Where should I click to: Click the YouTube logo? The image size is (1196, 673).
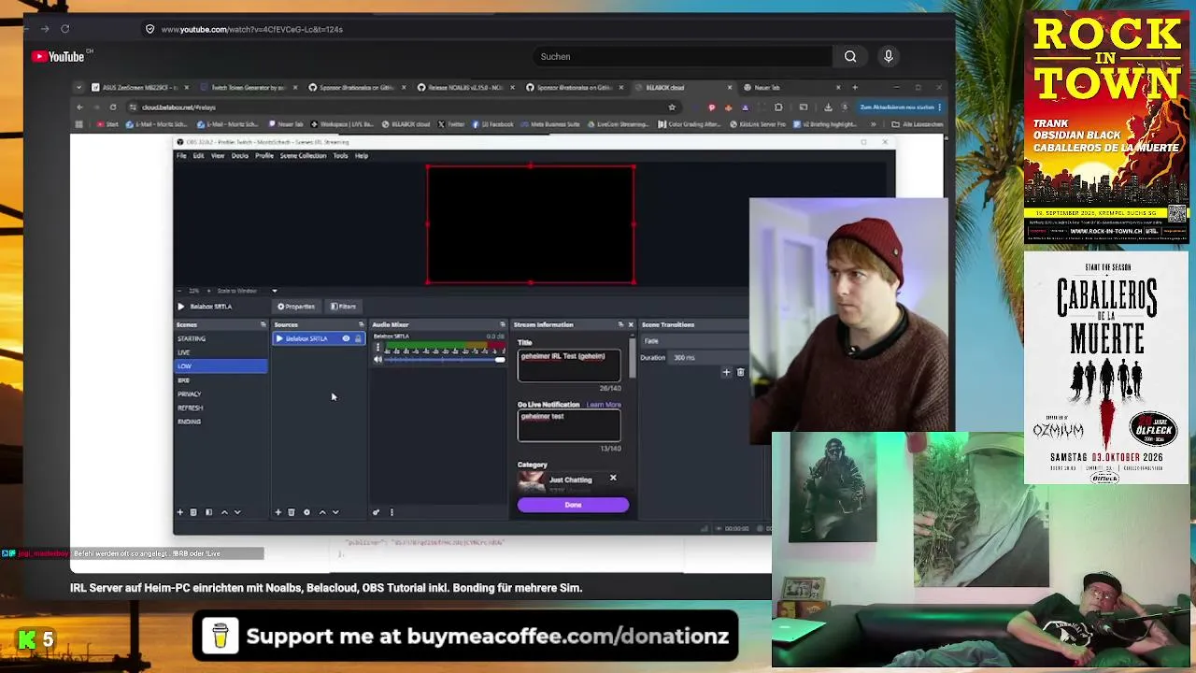tap(58, 56)
